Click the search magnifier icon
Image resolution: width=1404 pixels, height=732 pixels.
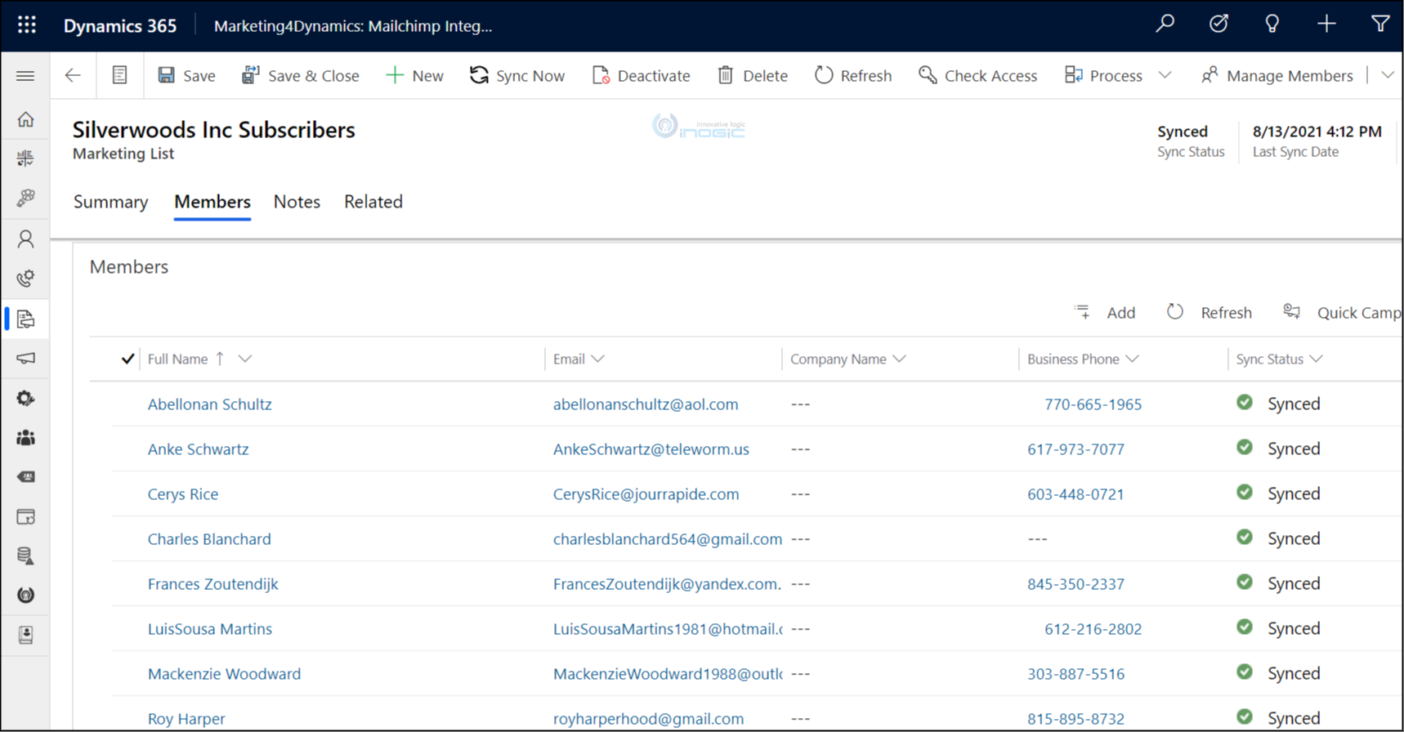point(1165,25)
